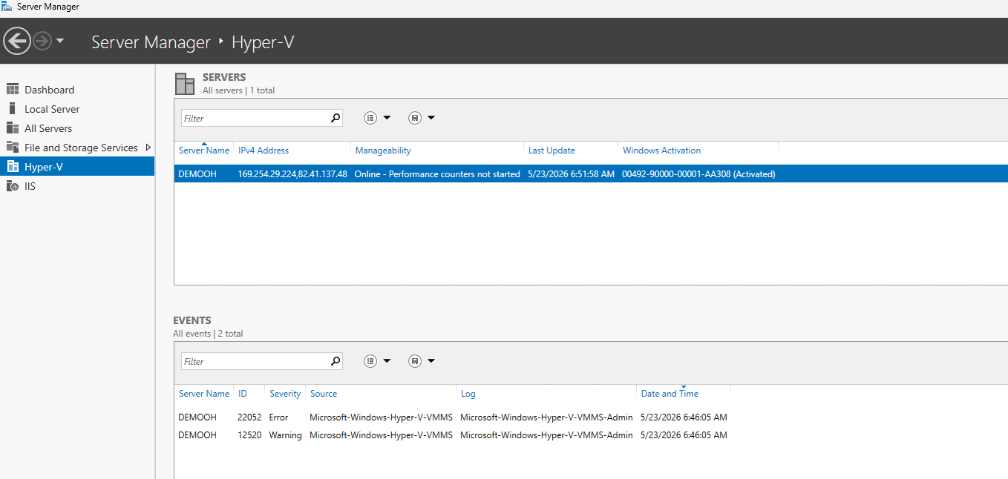Select event ID 12520
The image size is (1008, 479).
pyautogui.click(x=249, y=435)
